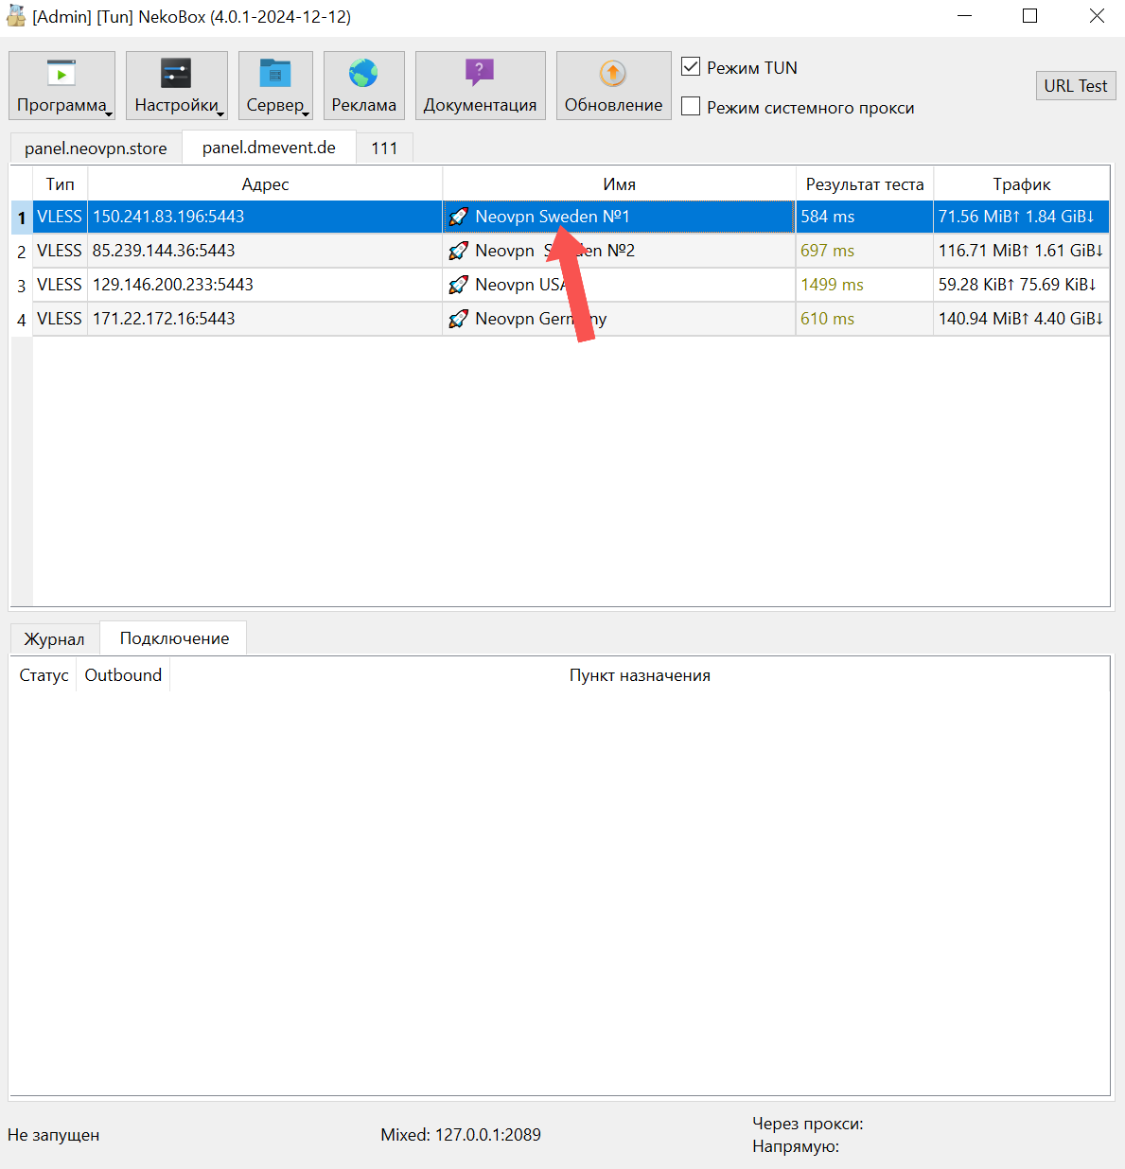
Task: Click rocket icon of Neovpn Germany
Action: click(458, 319)
